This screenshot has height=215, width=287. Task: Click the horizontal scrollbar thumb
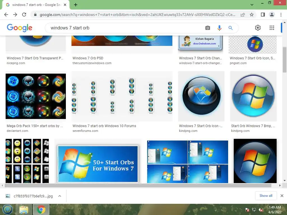coord(138,185)
